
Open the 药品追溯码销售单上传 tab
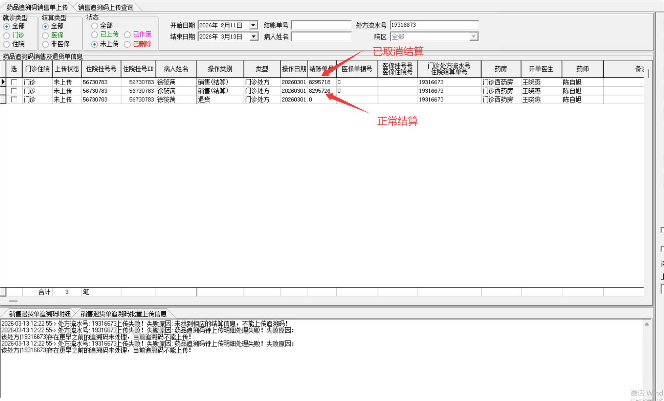point(37,7)
